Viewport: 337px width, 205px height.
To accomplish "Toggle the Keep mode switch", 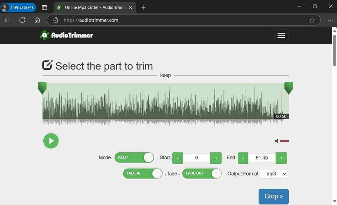I will coord(134,158).
